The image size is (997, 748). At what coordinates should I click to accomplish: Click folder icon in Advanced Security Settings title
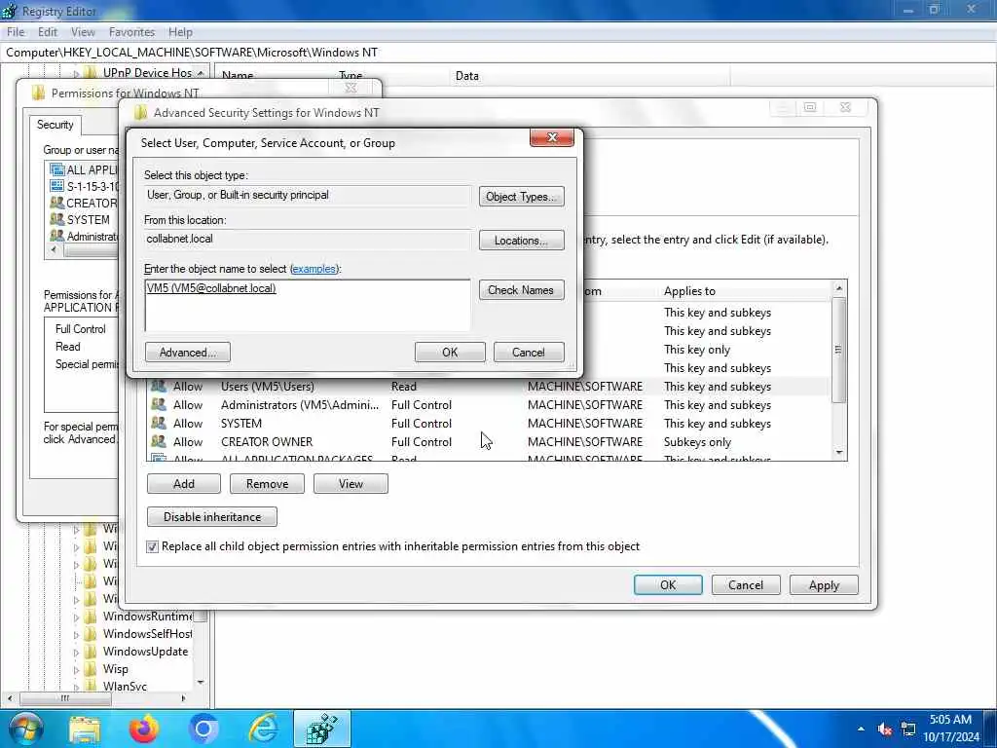pos(140,113)
